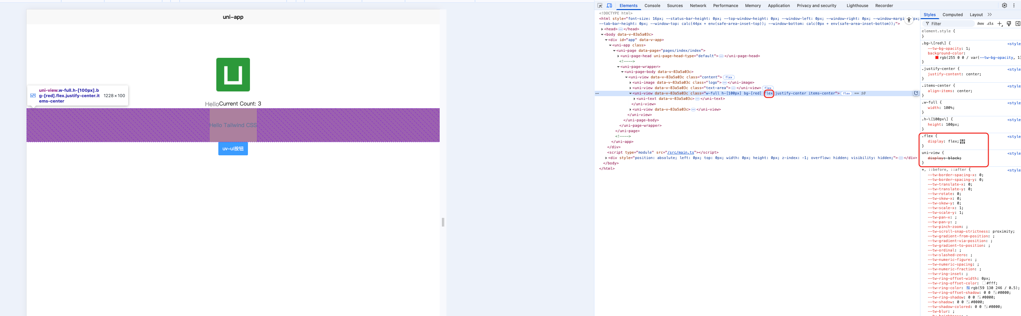Select the Computed pane tab

[952, 15]
